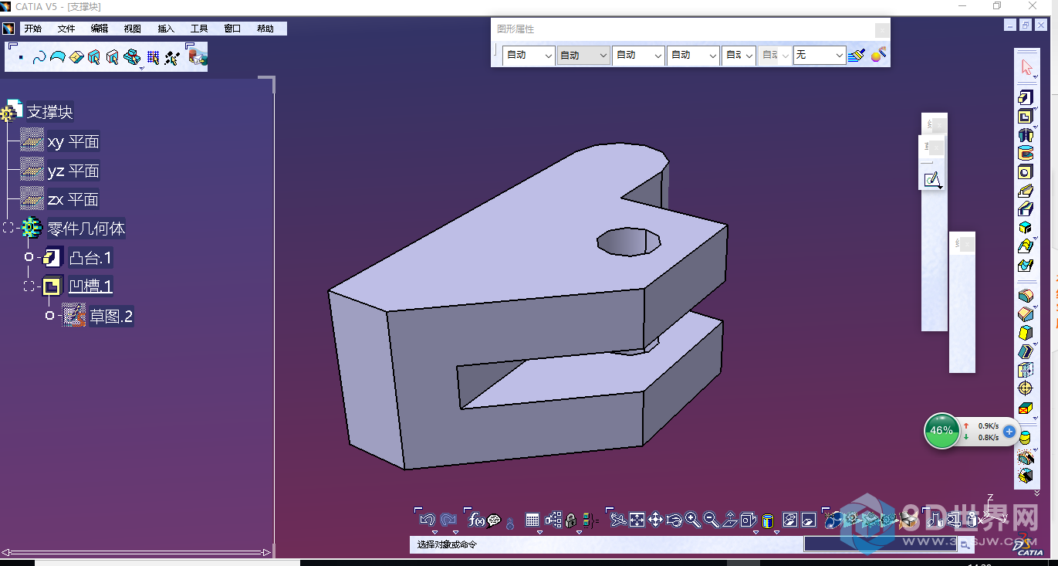Select the Slot tool
The height and width of the screenshot is (566, 1058).
point(1025,208)
